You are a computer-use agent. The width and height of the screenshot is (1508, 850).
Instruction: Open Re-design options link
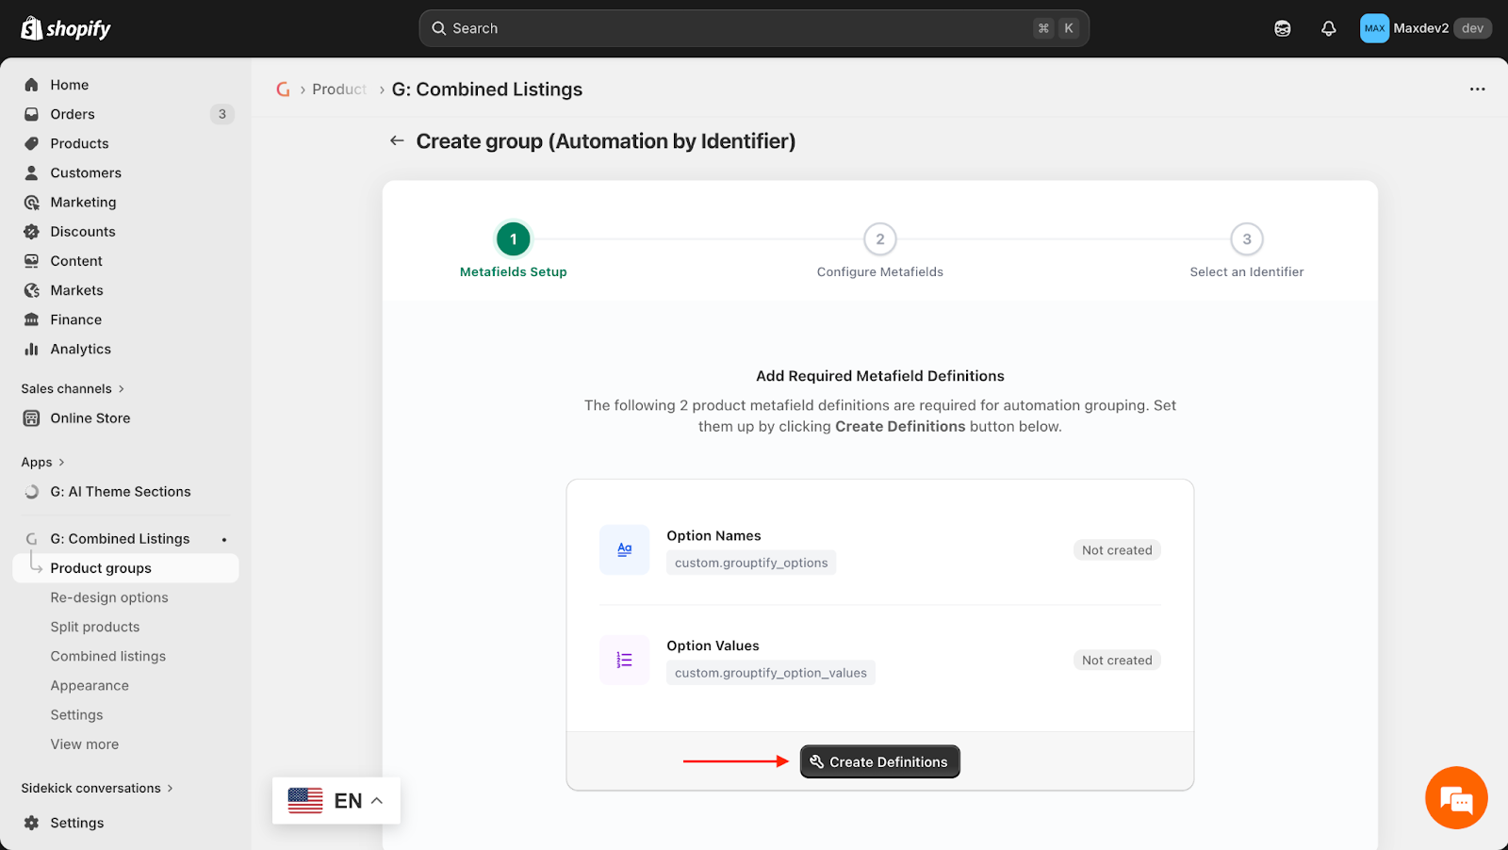coord(109,597)
